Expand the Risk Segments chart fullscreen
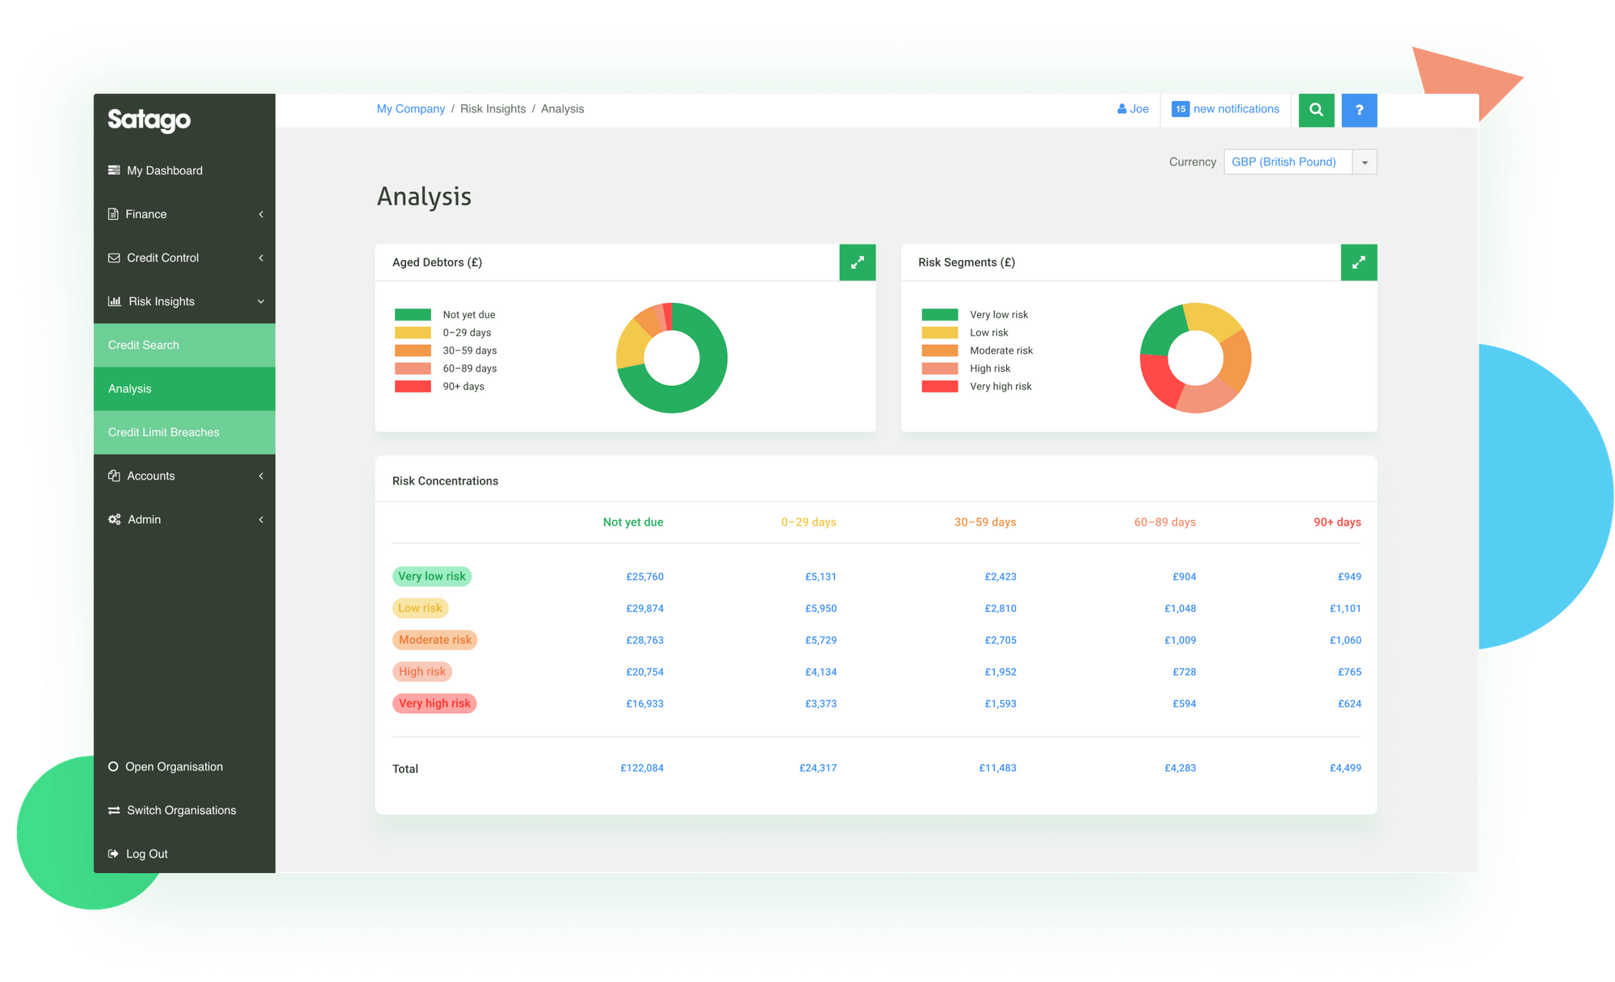The height and width of the screenshot is (982, 1615). pos(1359,262)
